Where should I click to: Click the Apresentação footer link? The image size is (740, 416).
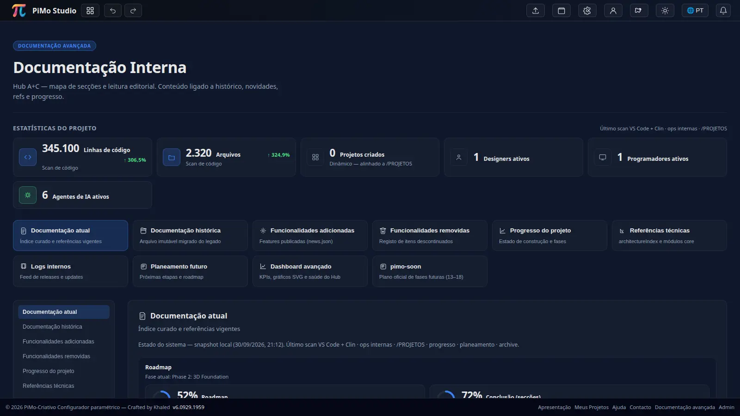(554, 407)
